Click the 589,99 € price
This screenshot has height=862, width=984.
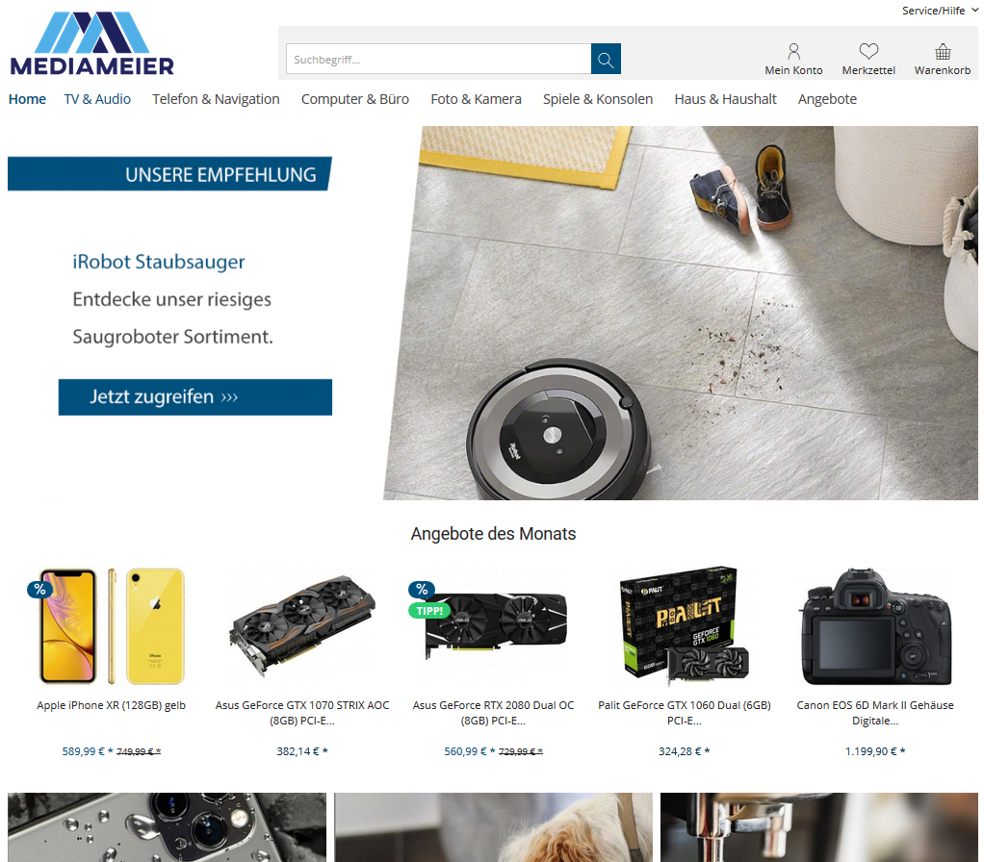coord(88,751)
